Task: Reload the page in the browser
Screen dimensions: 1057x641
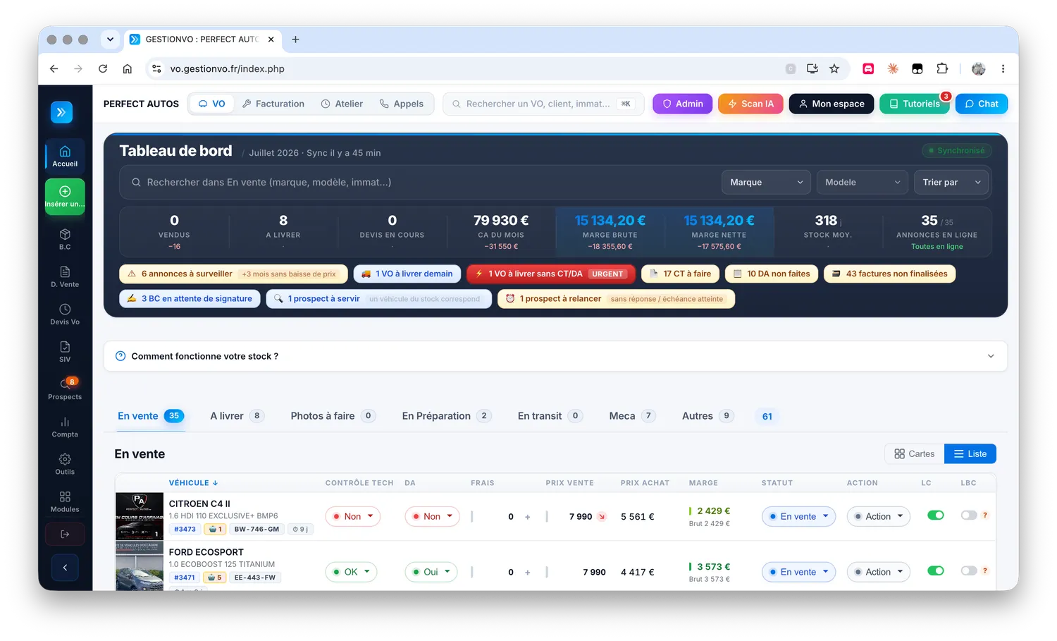Action: pyautogui.click(x=103, y=68)
